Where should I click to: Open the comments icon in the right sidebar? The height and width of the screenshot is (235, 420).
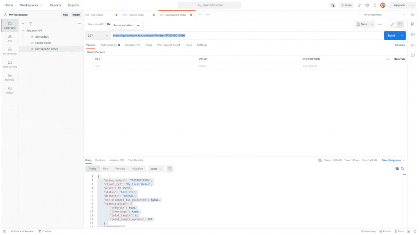coord(413,35)
